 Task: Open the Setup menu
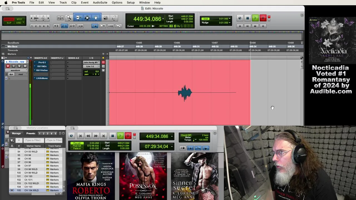pos(131,2)
